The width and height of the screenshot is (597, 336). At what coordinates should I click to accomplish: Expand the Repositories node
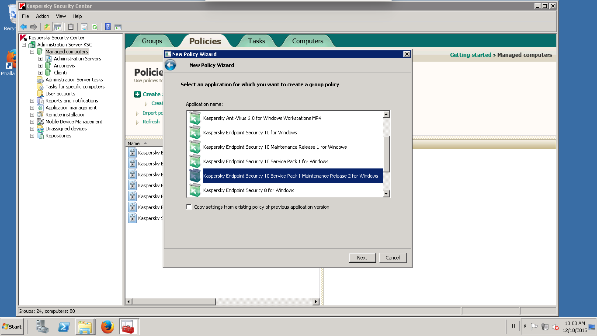point(32,136)
